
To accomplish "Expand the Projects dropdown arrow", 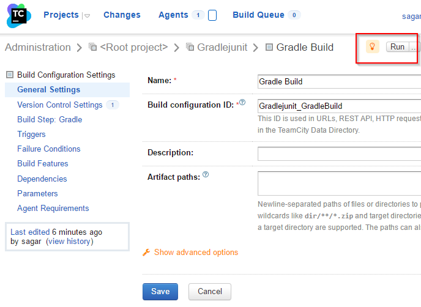I will (87, 16).
